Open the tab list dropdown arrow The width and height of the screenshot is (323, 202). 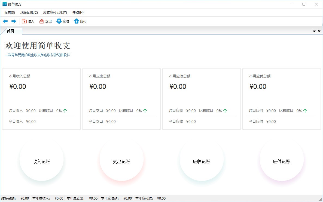point(314,31)
